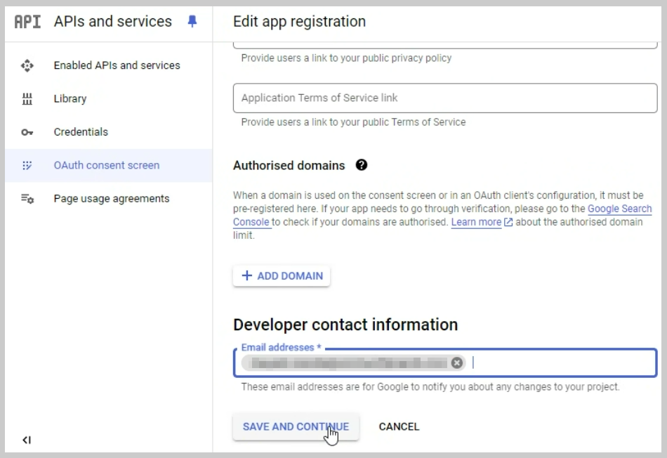The width and height of the screenshot is (667, 458).
Task: Open the Library page
Action: (x=108, y=99)
